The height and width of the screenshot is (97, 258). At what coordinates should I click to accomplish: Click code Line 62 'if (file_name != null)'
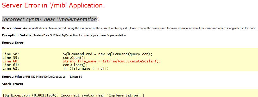pyautogui.click(x=56, y=68)
